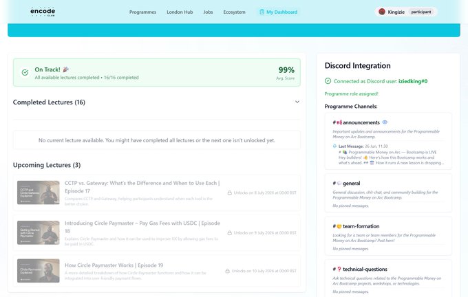
Task: Open the team-formation channel
Action: click(x=361, y=226)
